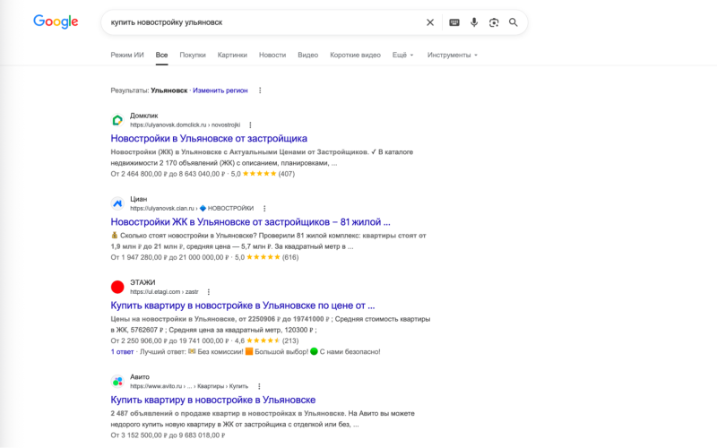Click the Google logo

tap(56, 22)
